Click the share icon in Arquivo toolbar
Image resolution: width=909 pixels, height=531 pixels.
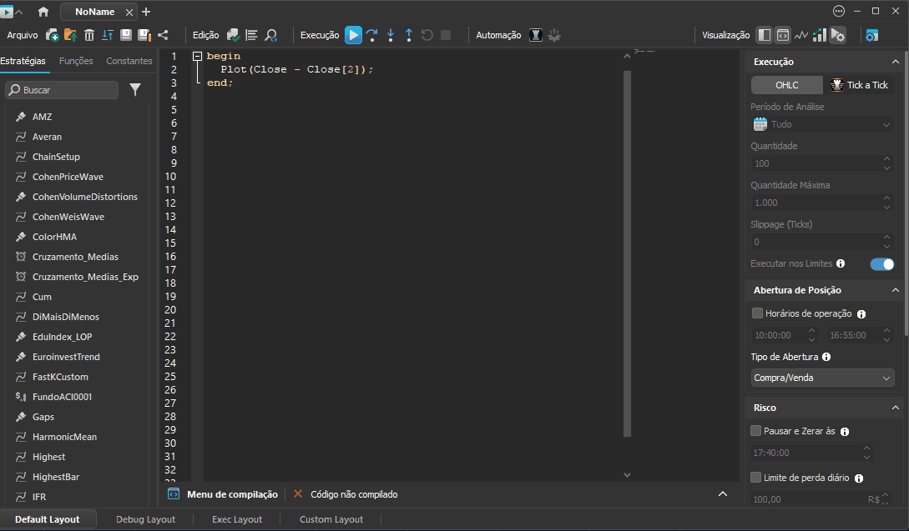pyautogui.click(x=163, y=35)
